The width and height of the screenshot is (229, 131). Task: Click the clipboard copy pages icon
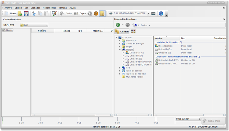40,13
